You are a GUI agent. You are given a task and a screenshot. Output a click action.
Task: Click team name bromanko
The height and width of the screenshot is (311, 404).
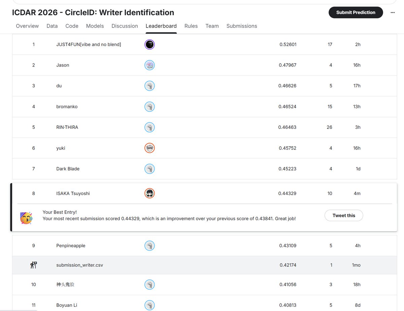67,107
